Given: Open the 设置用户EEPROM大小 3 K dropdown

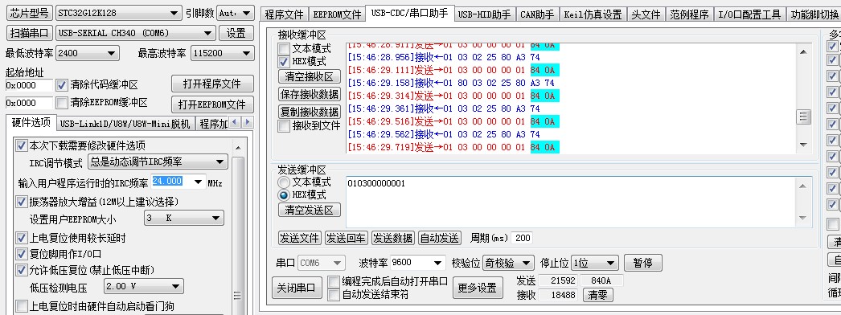Looking at the screenshot, I should [x=184, y=218].
